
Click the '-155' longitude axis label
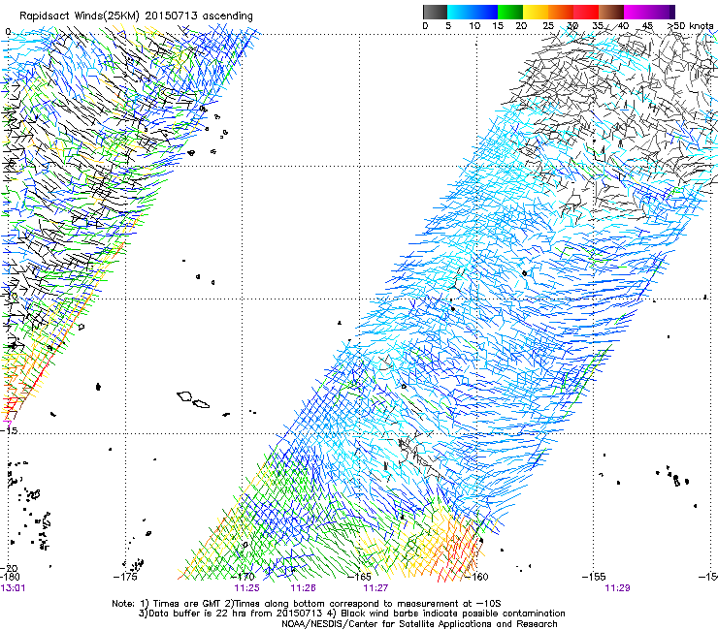(594, 577)
